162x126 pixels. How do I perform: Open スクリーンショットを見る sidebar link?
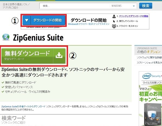point(149,63)
